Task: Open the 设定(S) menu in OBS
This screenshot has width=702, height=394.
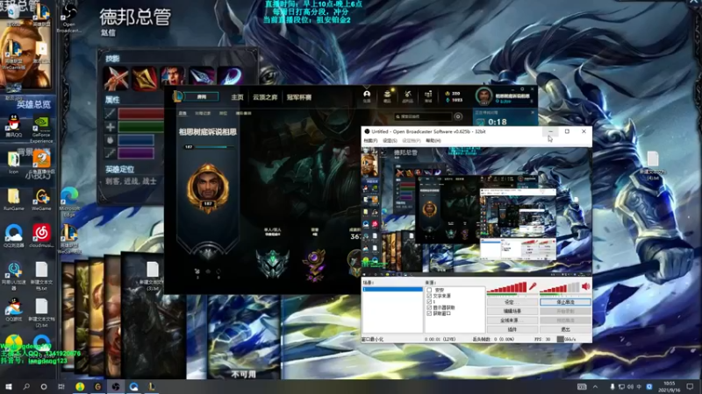Action: pyautogui.click(x=390, y=141)
